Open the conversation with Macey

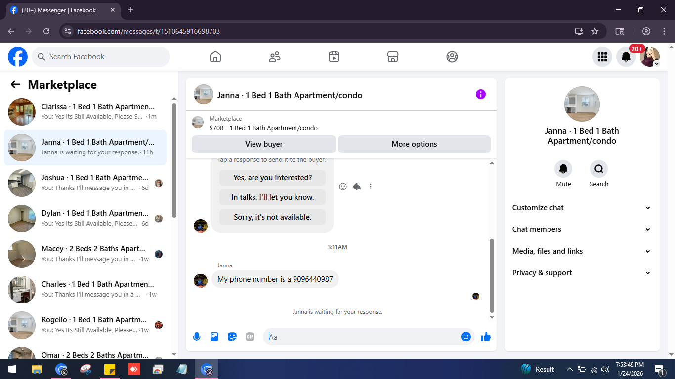click(x=85, y=254)
